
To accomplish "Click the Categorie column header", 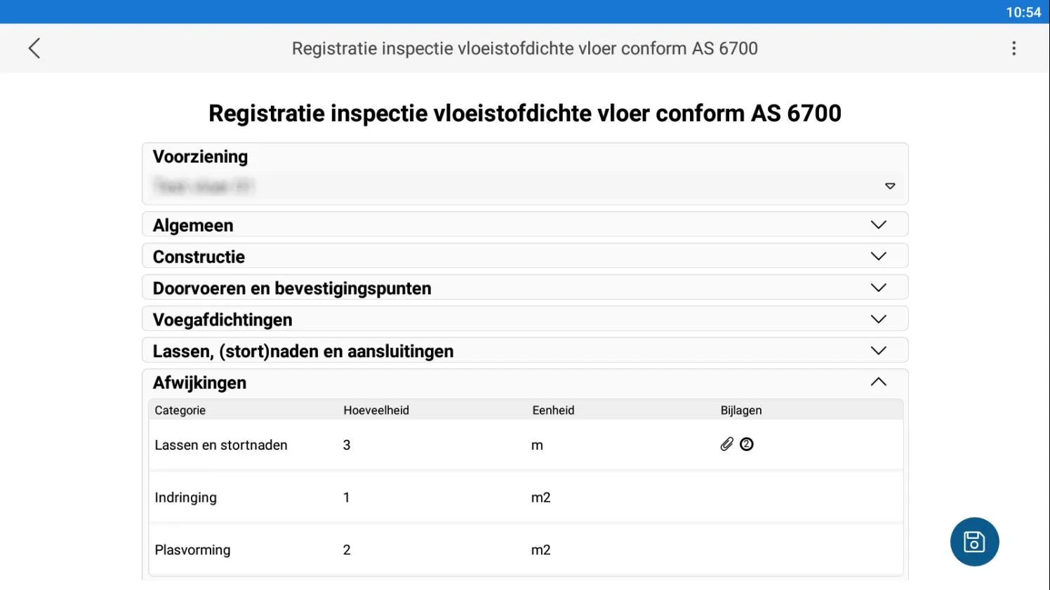I will (180, 410).
